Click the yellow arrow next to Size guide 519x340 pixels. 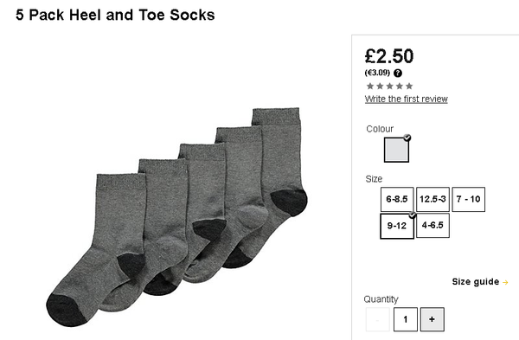[x=505, y=282]
